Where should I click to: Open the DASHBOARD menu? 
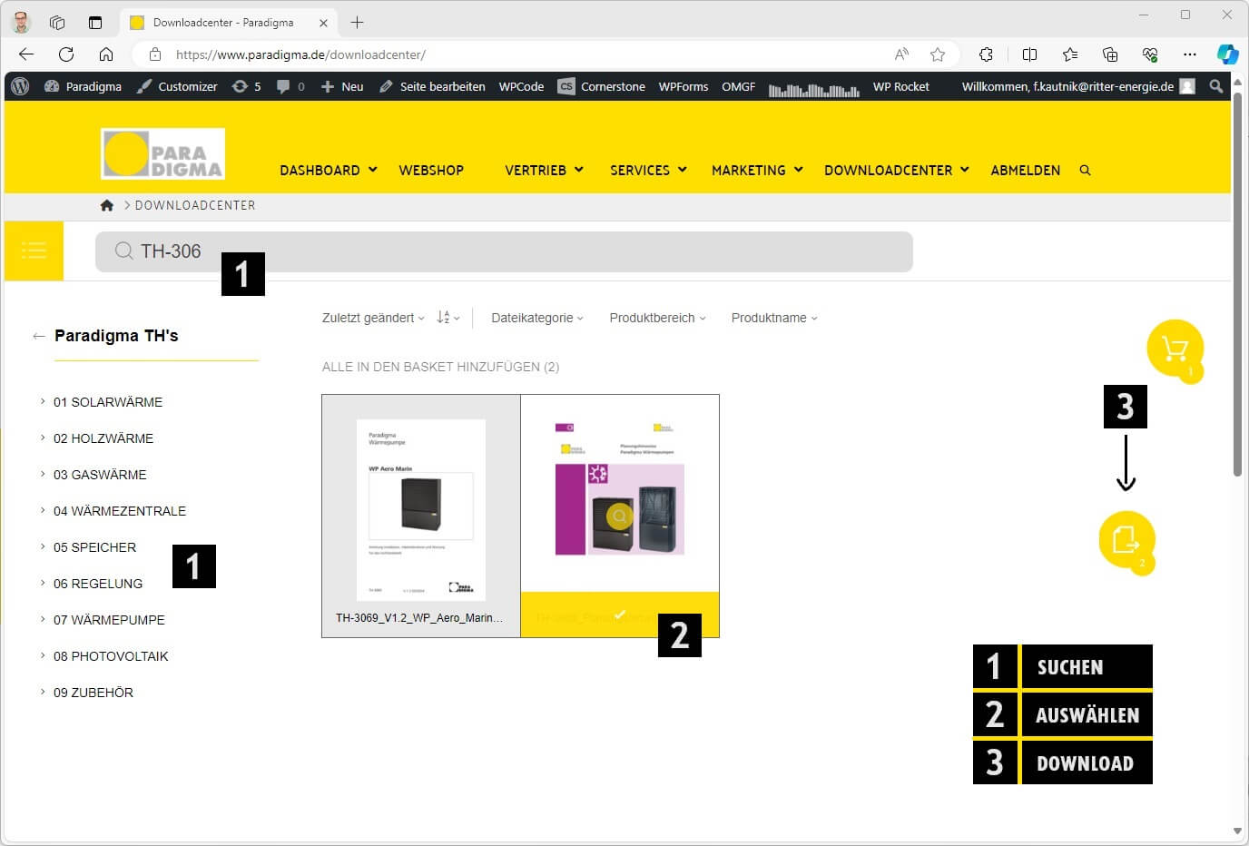pos(328,170)
